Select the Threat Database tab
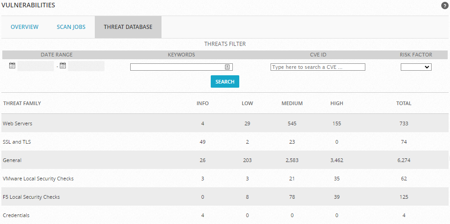Screen dimensions: 450x224 (x=128, y=27)
